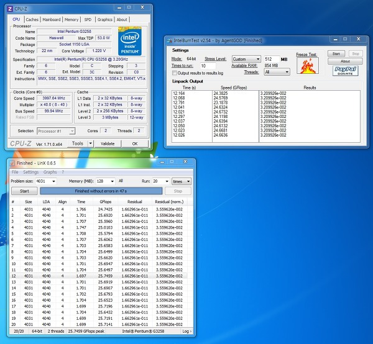
Task: Click the Residual (norm.) column header
Action: pyautogui.click(x=169, y=202)
